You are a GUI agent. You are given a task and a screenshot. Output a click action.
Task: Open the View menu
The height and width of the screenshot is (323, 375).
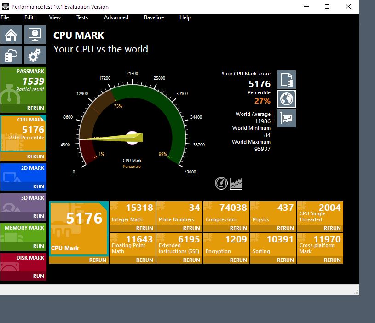point(55,17)
